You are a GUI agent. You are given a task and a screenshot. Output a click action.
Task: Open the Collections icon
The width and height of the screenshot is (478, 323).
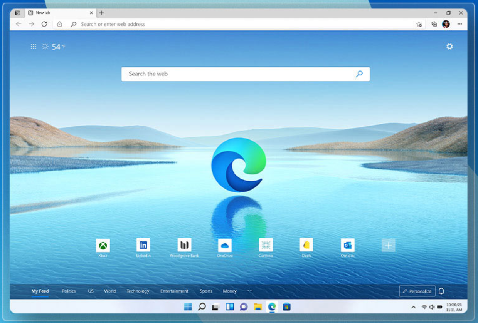tap(434, 24)
